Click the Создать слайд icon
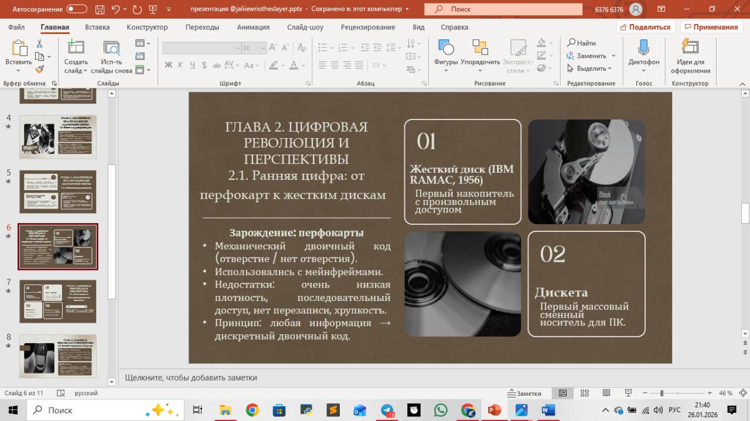750x421 pixels. tap(76, 48)
